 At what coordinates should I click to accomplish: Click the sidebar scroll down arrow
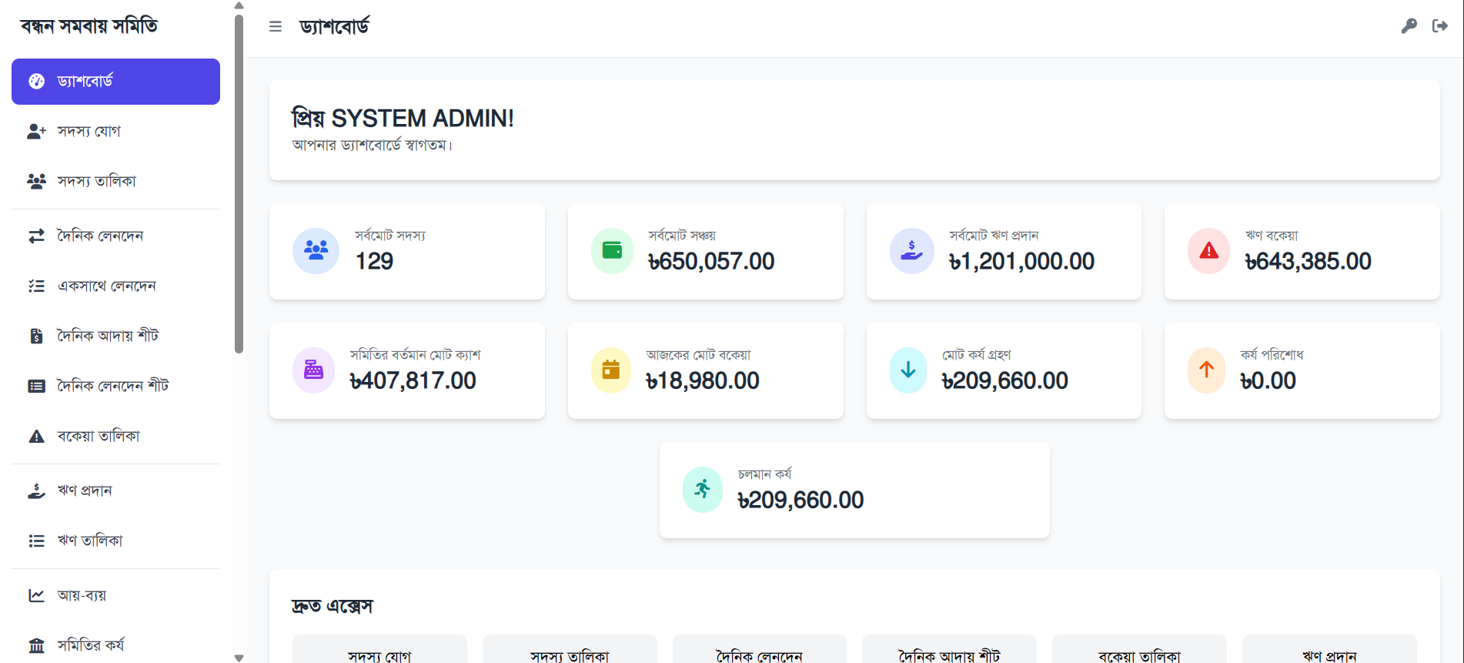239,658
